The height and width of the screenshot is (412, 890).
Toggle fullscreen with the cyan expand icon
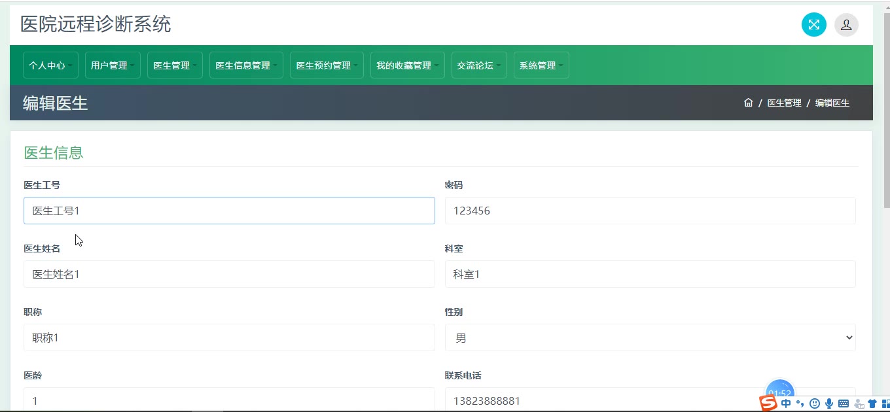(813, 25)
